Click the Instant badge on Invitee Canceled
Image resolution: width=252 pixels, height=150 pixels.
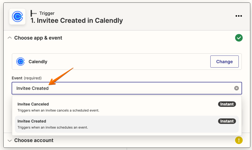pyautogui.click(x=227, y=104)
